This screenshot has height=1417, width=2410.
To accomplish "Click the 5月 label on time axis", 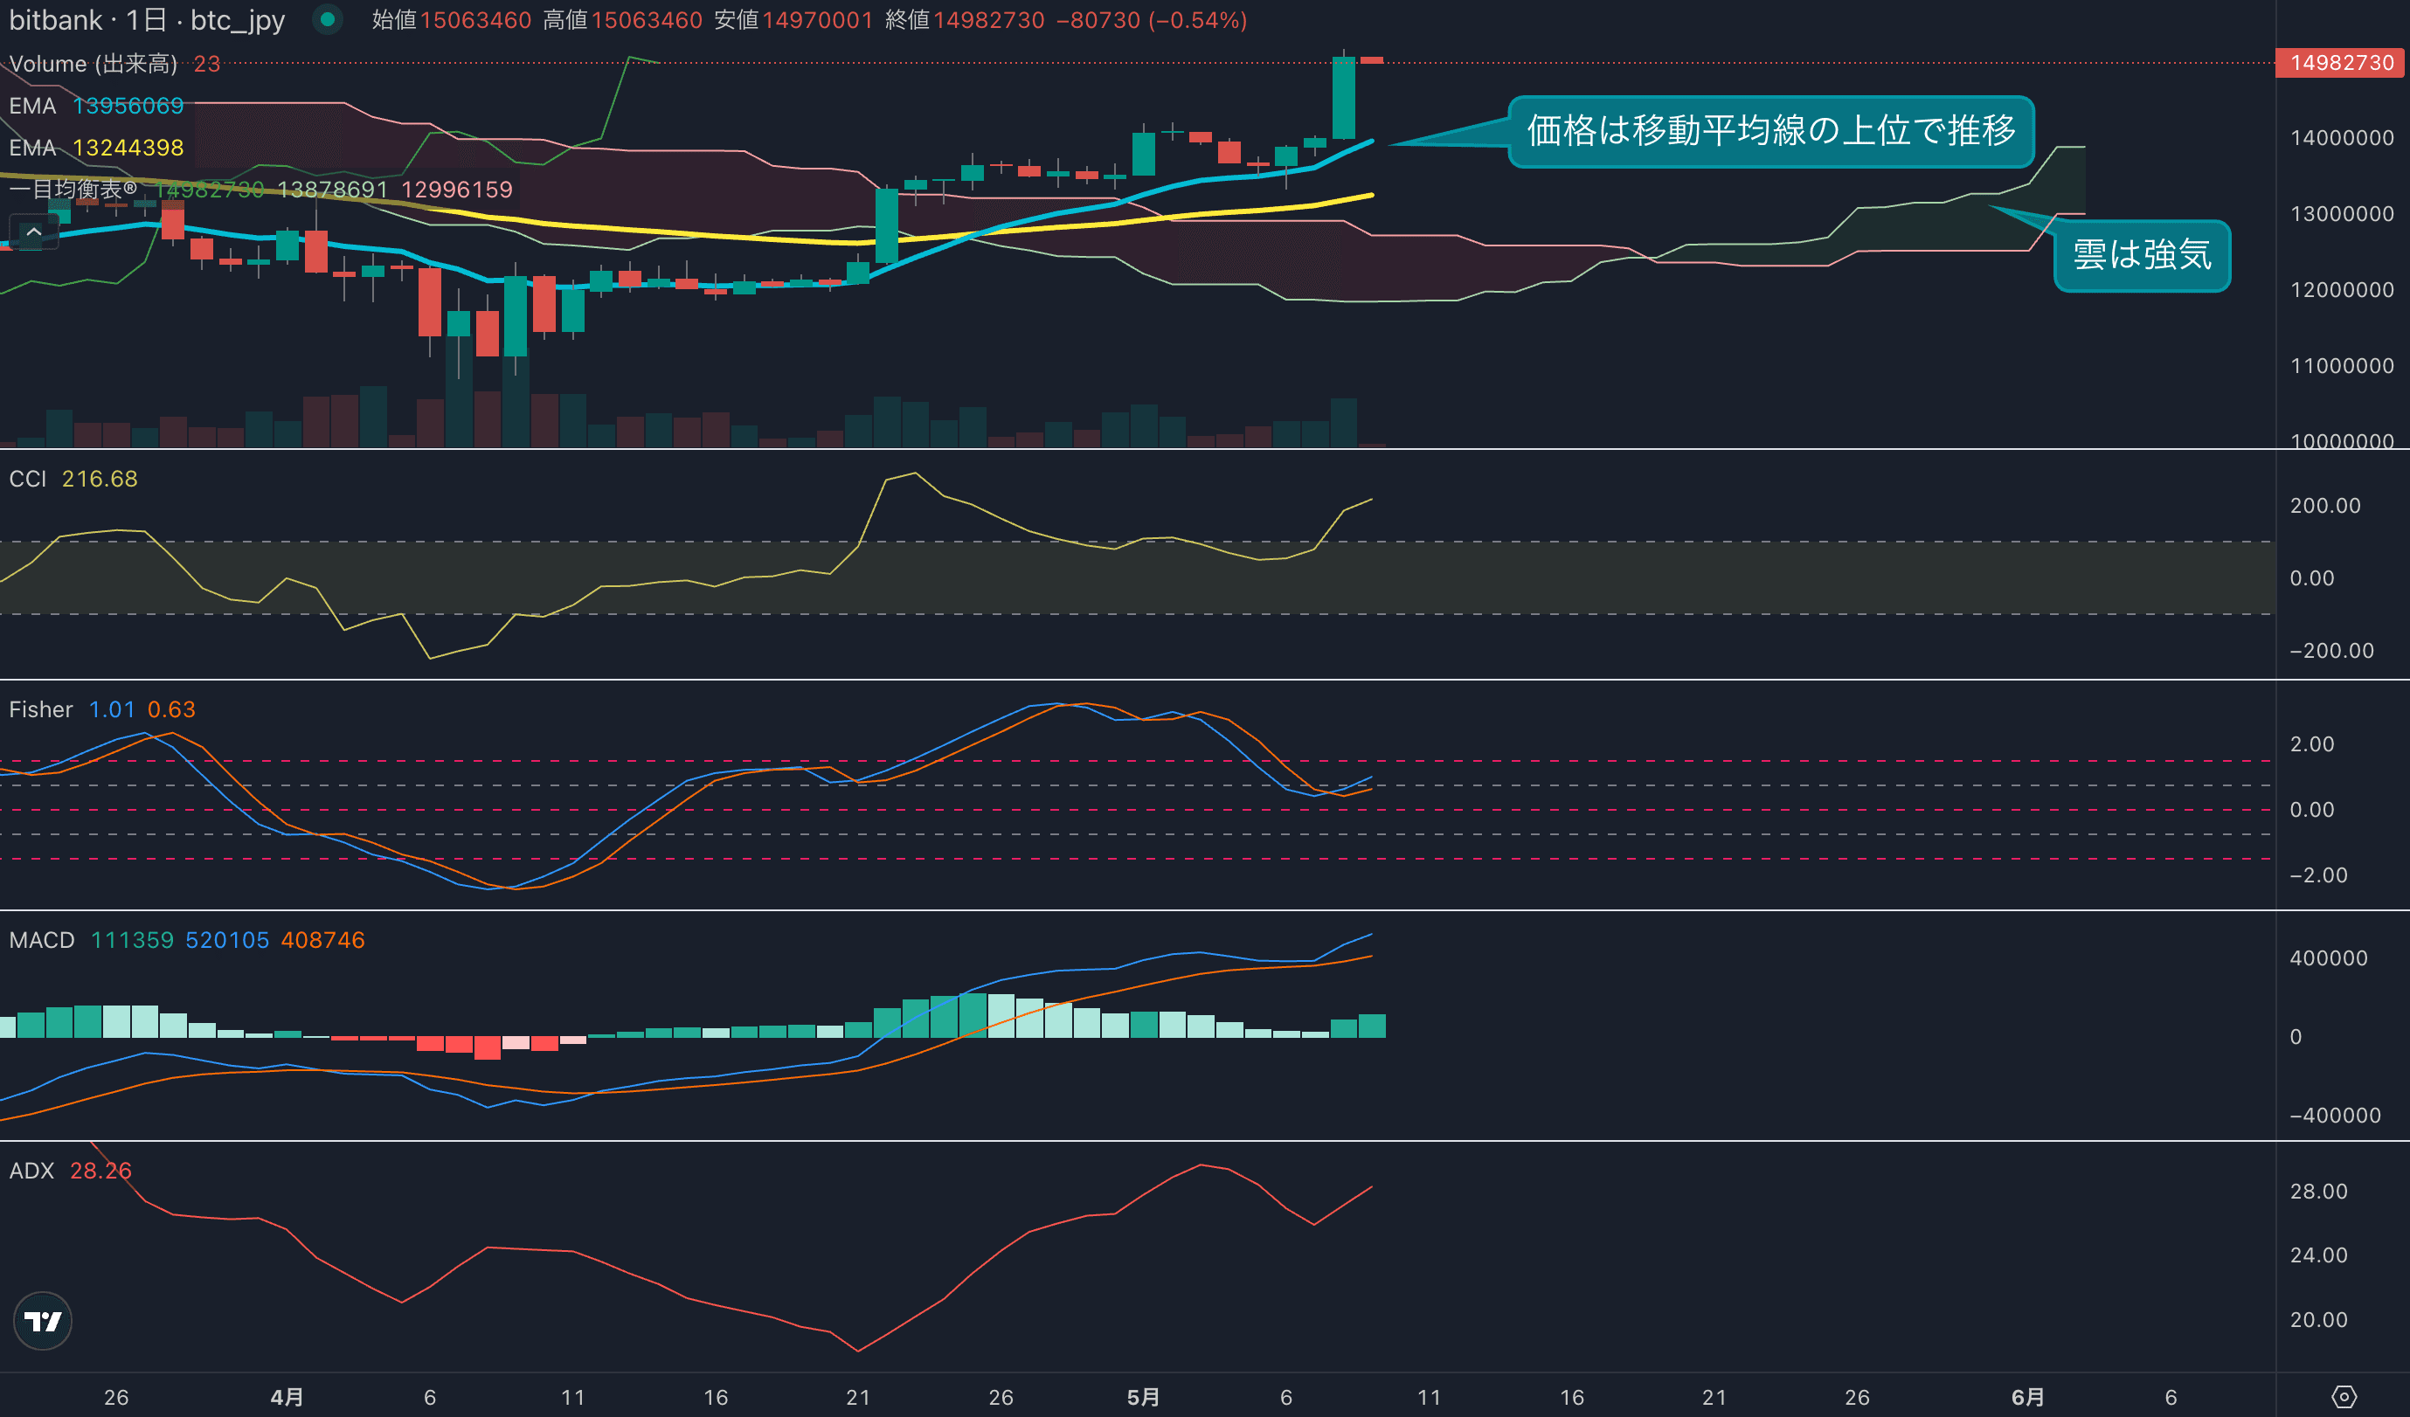I will [x=1143, y=1397].
